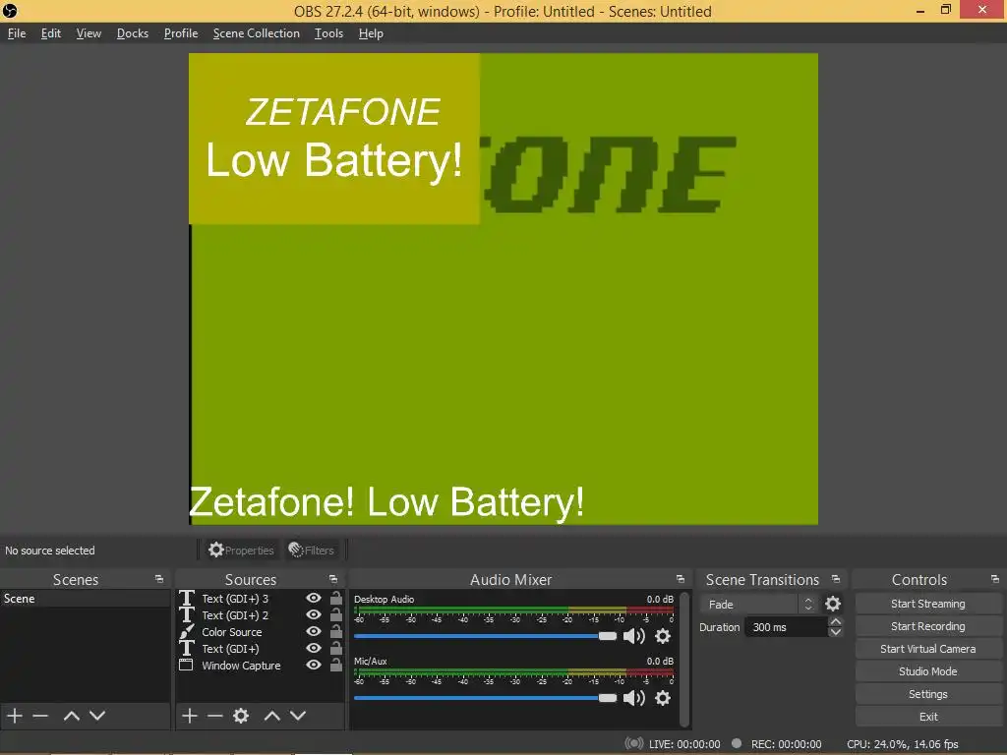Pop out the Scenes dock
This screenshot has width=1007, height=755.
[x=159, y=579]
